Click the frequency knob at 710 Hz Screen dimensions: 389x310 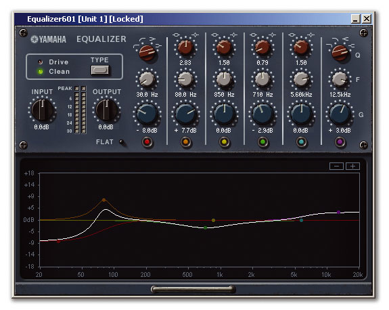[x=262, y=79]
